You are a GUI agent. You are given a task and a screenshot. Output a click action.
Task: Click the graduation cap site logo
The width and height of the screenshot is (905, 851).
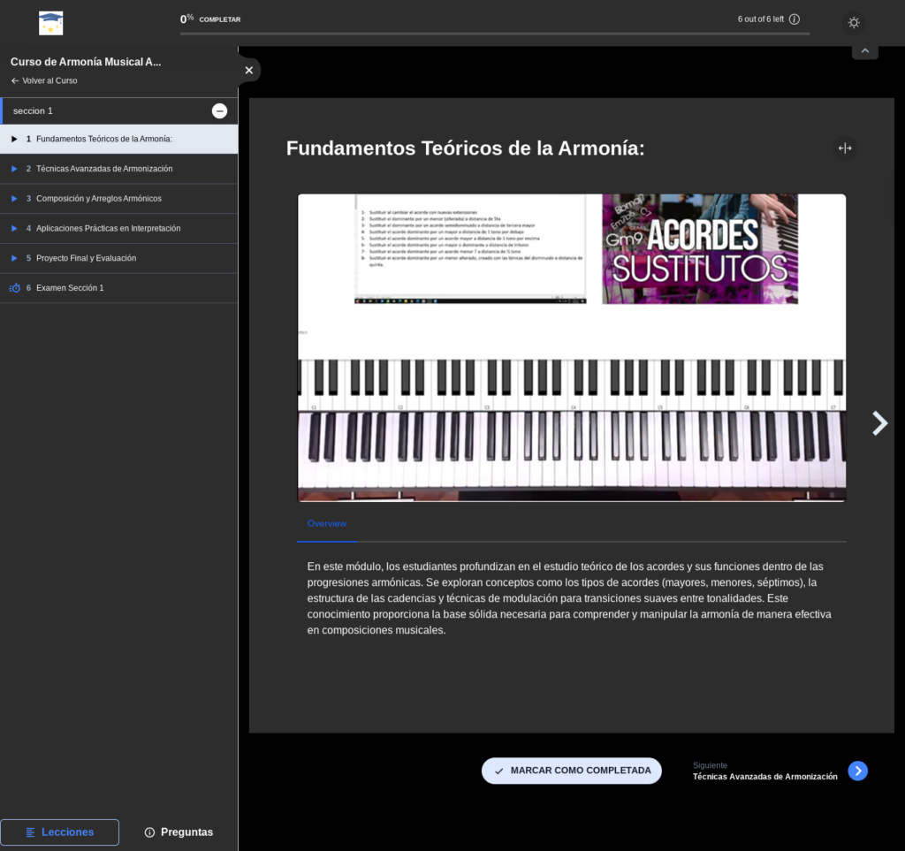[x=50, y=23]
